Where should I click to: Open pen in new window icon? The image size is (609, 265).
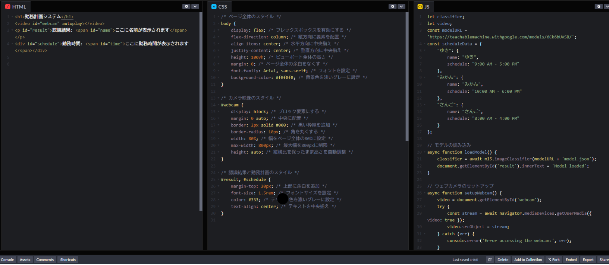point(490,260)
